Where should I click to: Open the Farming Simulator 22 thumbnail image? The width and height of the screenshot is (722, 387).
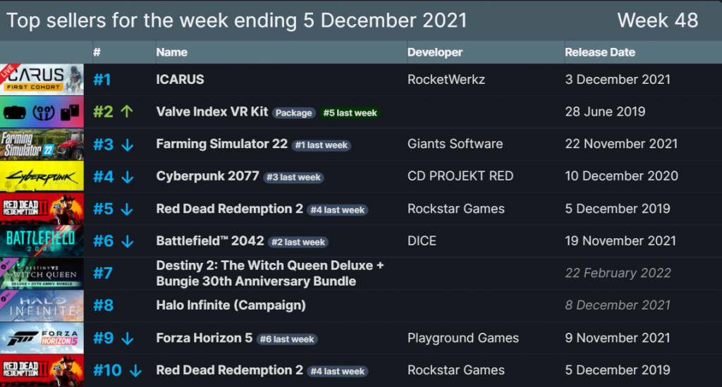(42, 145)
